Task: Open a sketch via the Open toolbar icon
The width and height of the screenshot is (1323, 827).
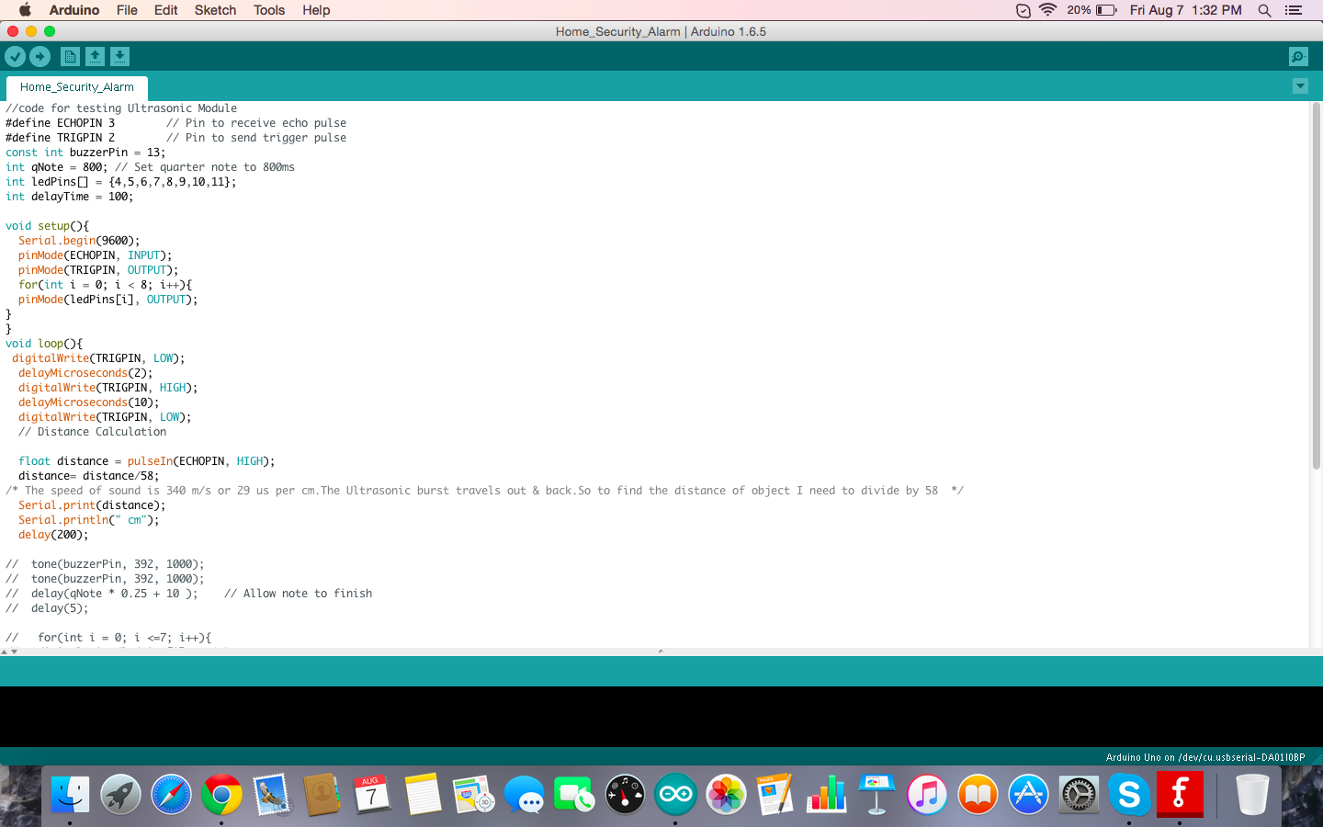Action: point(96,56)
